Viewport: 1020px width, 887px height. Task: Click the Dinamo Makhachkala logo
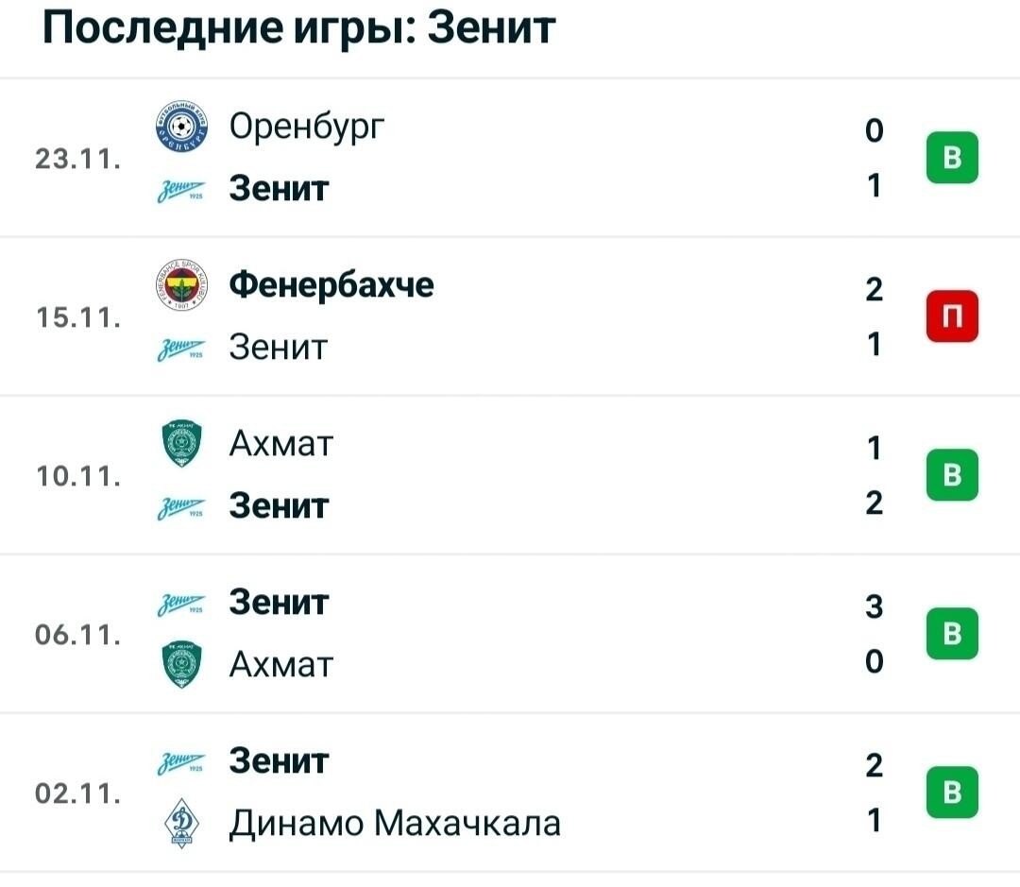181,823
